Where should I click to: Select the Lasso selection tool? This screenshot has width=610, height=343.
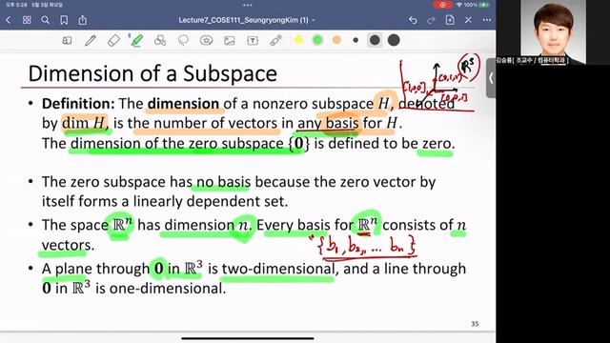(x=183, y=40)
